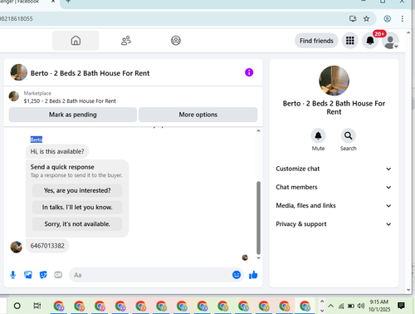The height and width of the screenshot is (314, 415).
Task: Click the chat scrollbar thumb
Action: click(258, 218)
